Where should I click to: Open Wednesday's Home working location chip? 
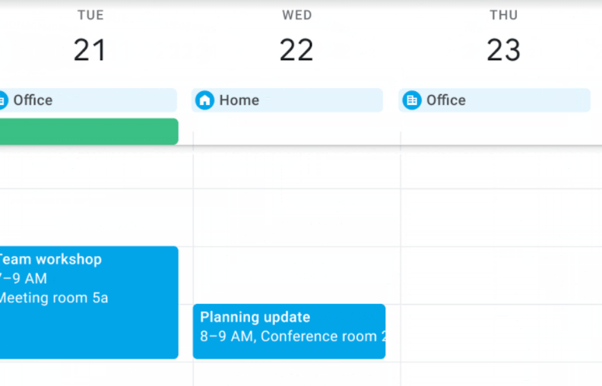click(287, 100)
